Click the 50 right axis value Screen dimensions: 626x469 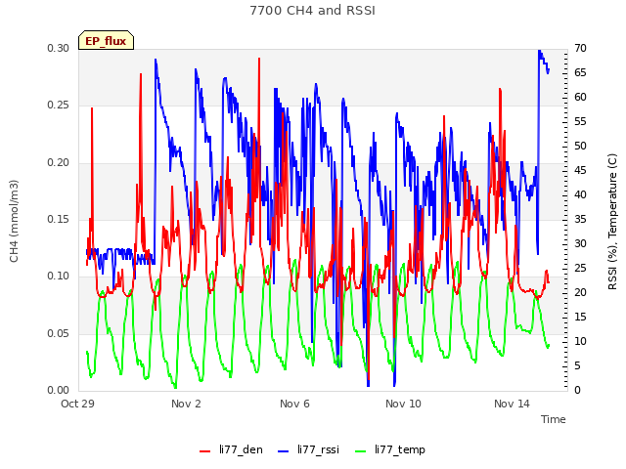click(580, 146)
